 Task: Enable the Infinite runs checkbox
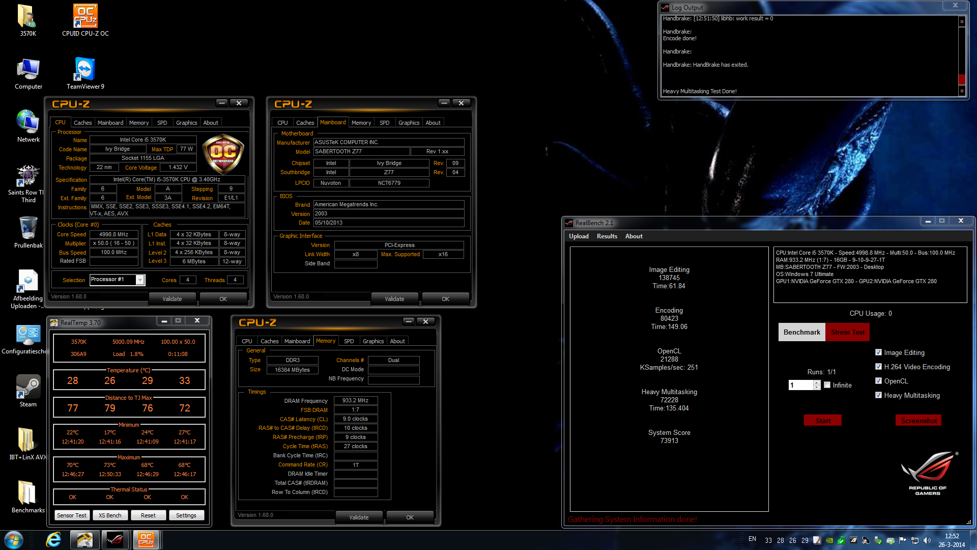click(x=827, y=385)
